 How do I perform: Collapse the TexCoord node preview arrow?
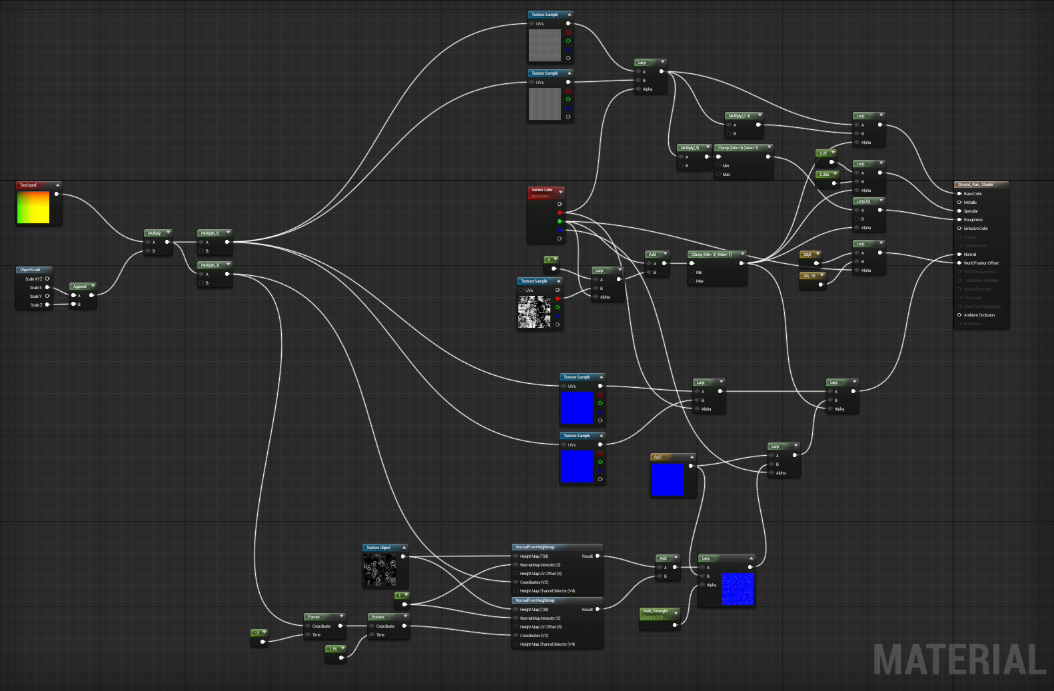pyautogui.click(x=57, y=185)
